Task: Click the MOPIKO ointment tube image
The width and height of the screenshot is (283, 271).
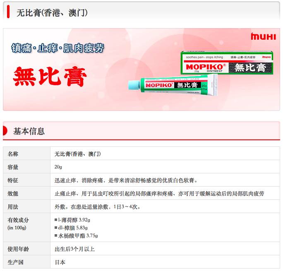Action: [x=173, y=85]
